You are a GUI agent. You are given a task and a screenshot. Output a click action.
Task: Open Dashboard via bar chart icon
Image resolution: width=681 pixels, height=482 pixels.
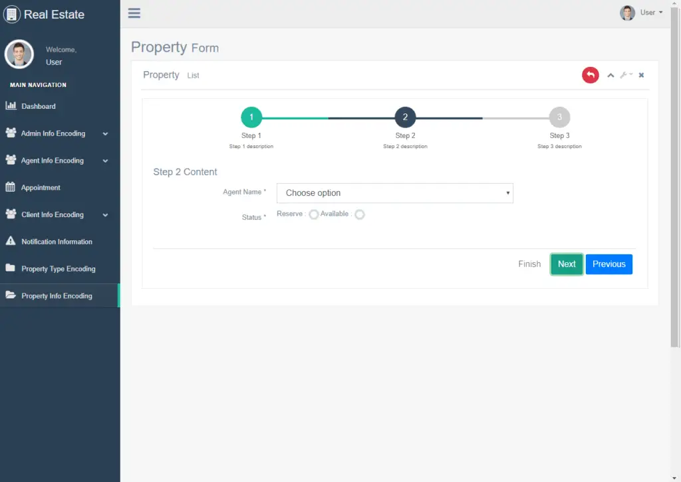click(x=11, y=106)
